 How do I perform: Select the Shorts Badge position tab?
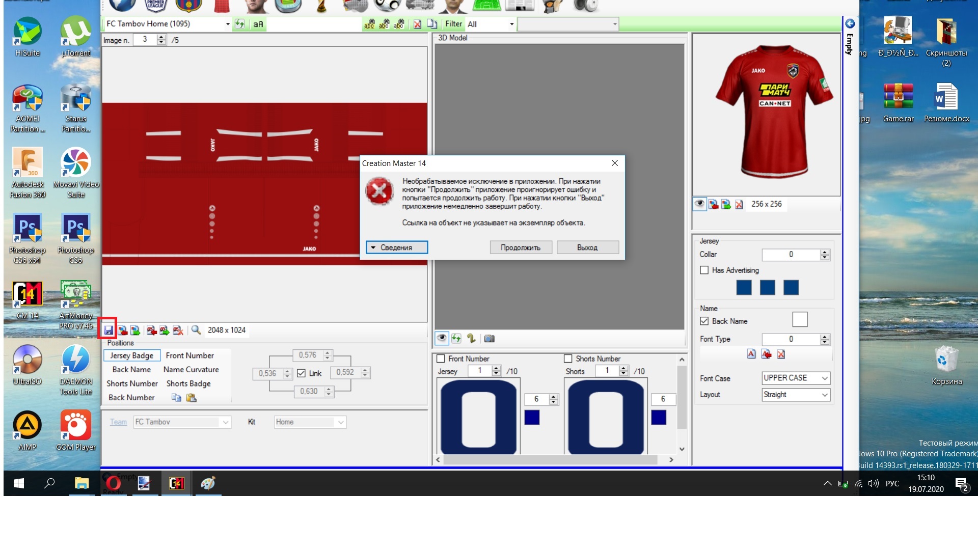[188, 383]
